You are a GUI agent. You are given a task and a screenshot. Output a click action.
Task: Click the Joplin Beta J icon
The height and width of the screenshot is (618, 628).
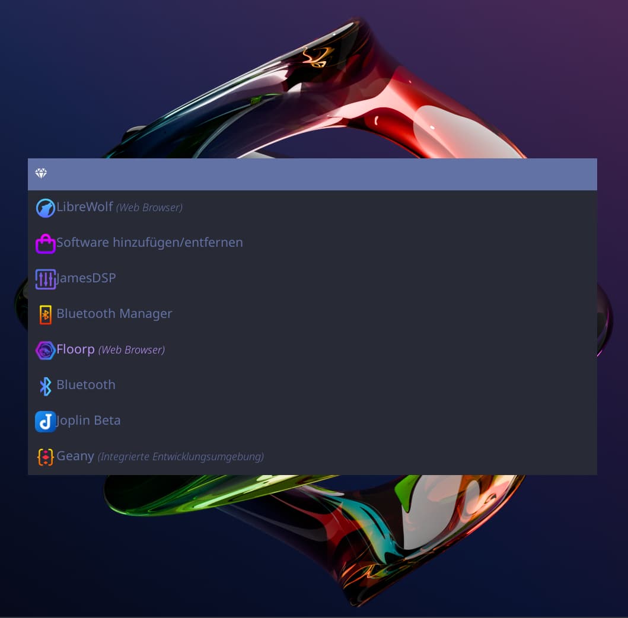45,421
